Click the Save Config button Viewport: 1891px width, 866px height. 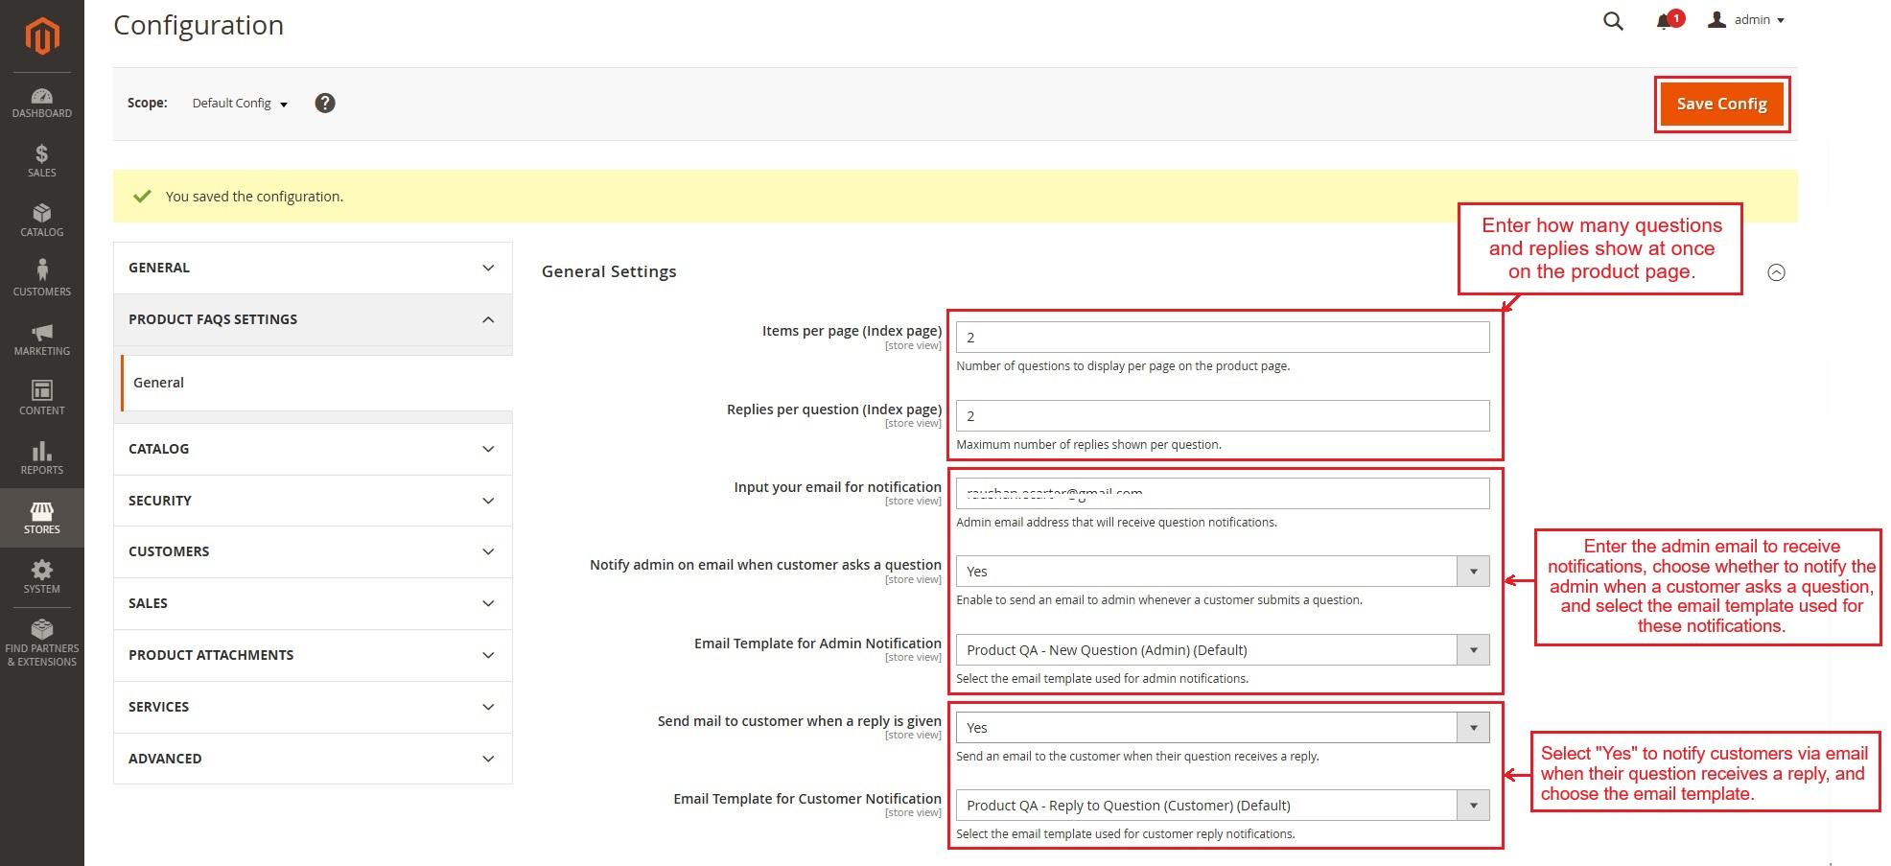pos(1721,105)
